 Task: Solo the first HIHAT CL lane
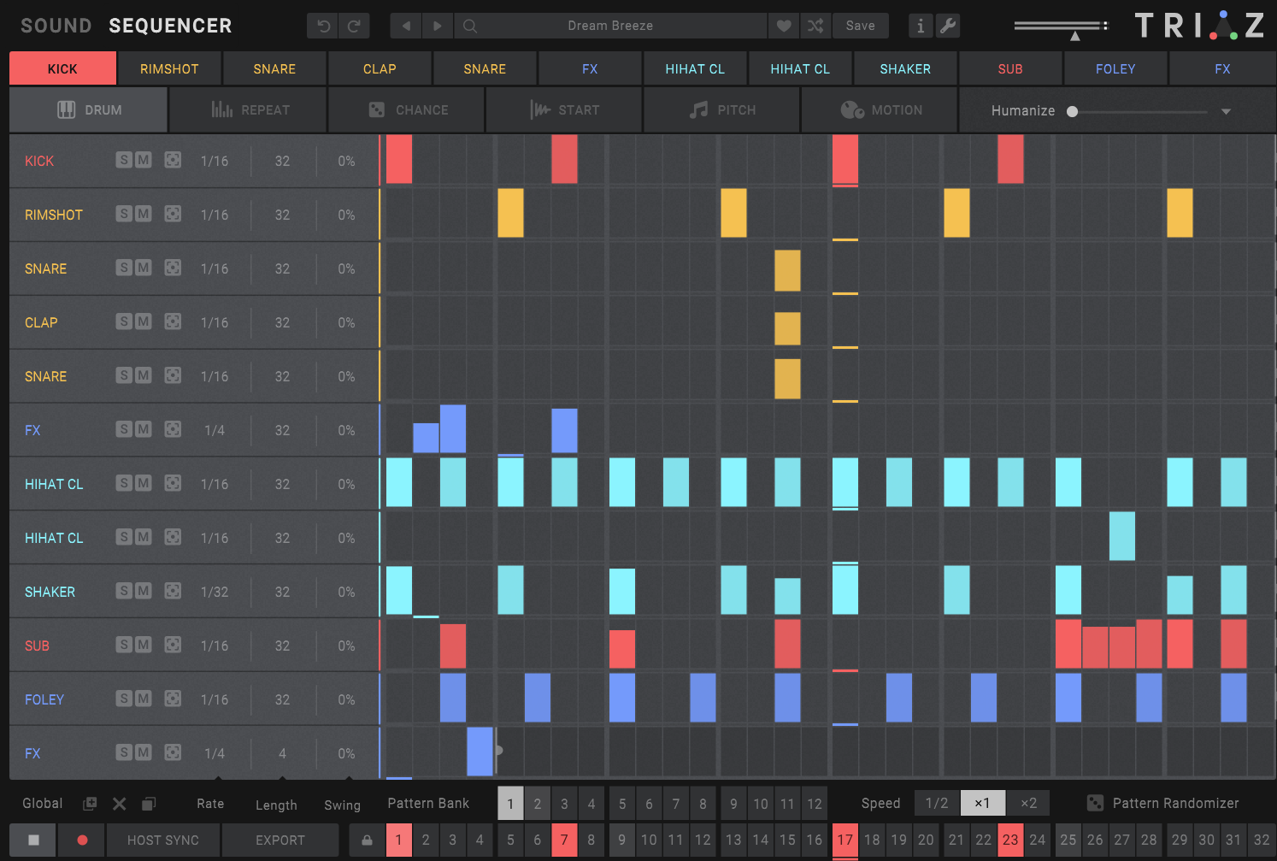[124, 483]
